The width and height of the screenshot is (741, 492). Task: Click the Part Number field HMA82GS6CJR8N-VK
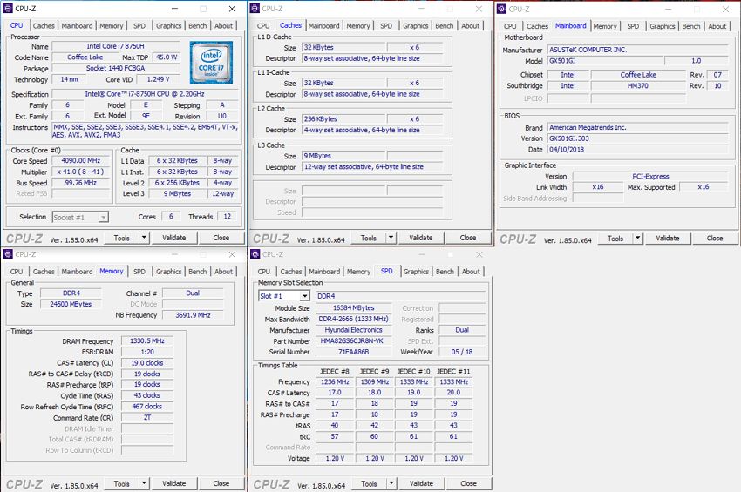tap(353, 340)
